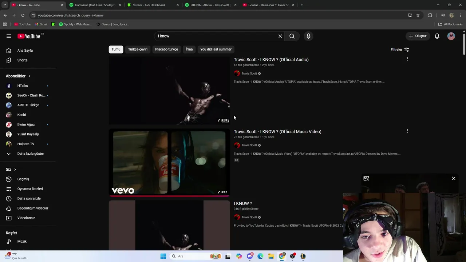Close the picture-in-picture overlay with X
Viewport: 466px width, 262px height.
point(454,178)
